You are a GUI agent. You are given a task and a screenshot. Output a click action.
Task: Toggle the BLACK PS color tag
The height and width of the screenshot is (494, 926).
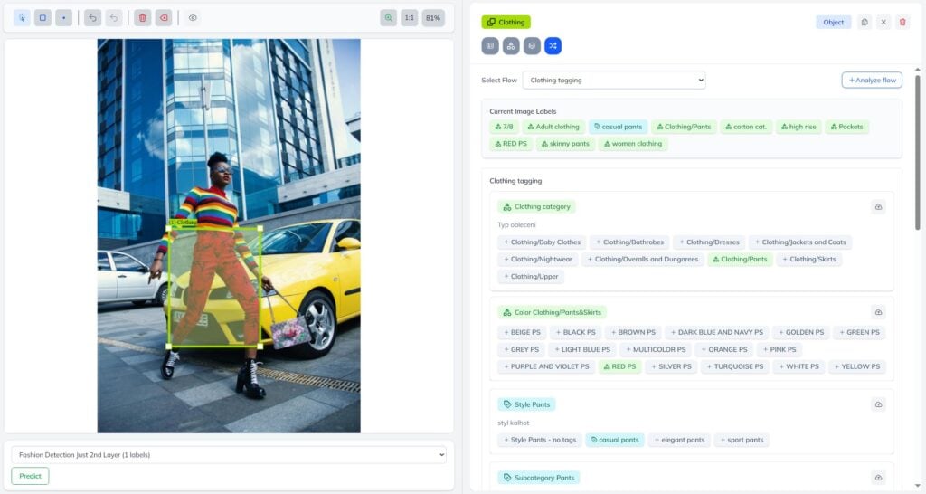coord(575,332)
